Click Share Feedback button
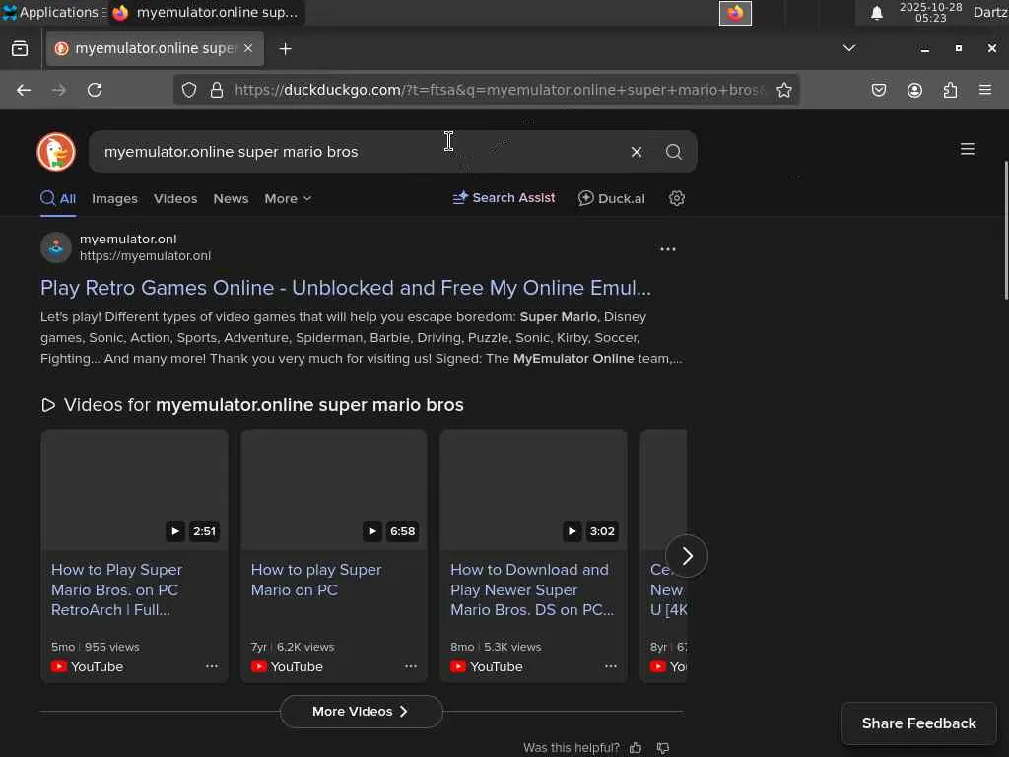The image size is (1009, 757). pos(919,723)
